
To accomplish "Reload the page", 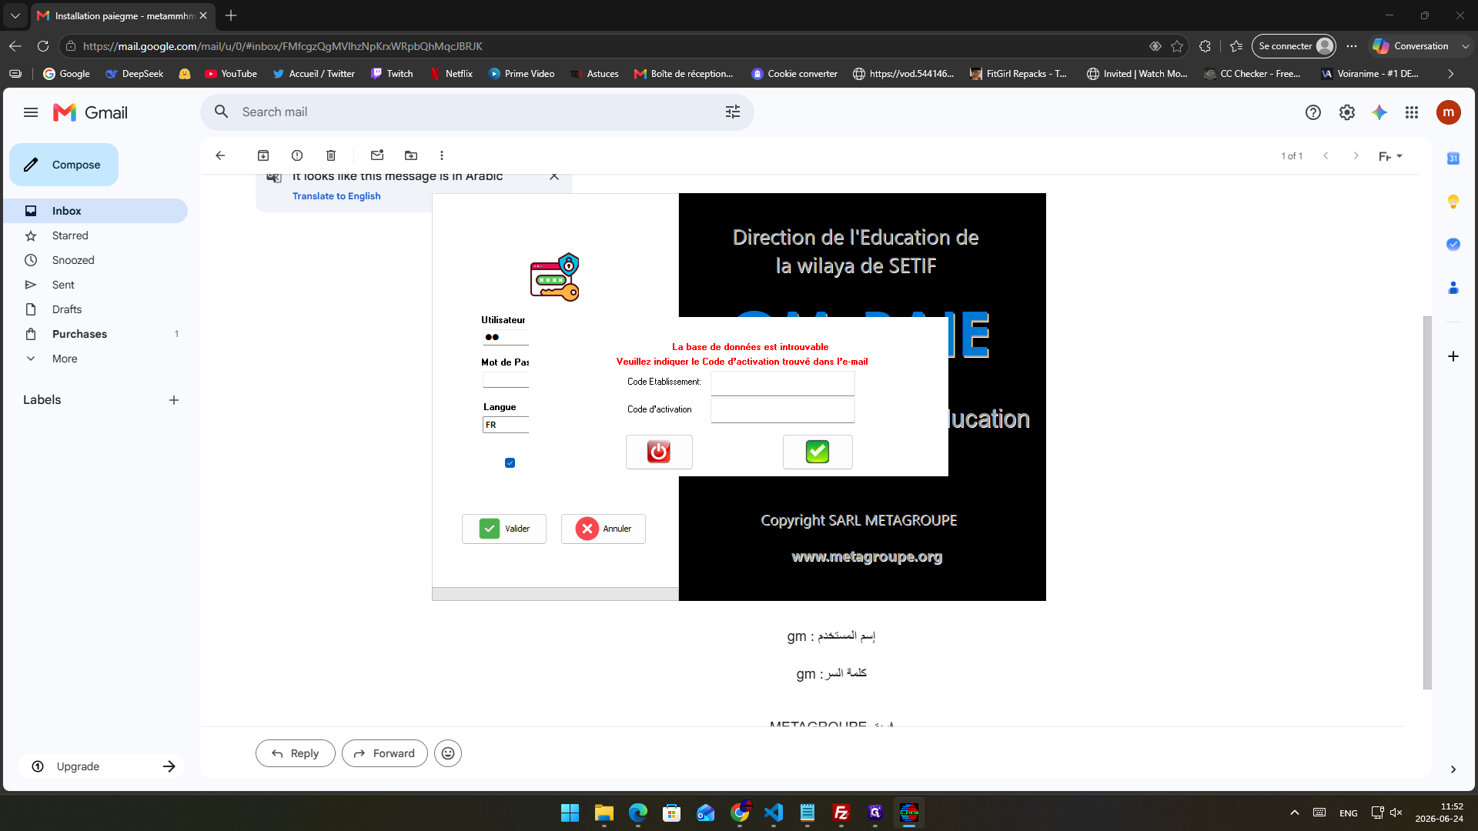I will click(43, 46).
